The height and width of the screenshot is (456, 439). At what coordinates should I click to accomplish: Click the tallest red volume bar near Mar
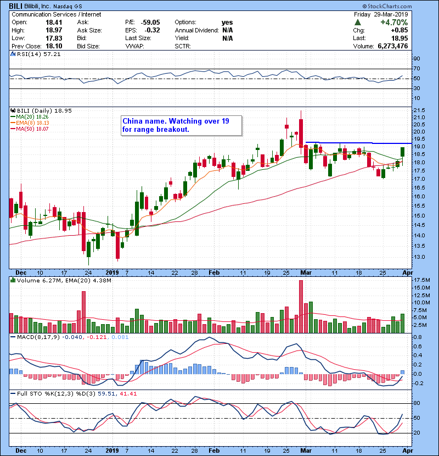(301, 307)
